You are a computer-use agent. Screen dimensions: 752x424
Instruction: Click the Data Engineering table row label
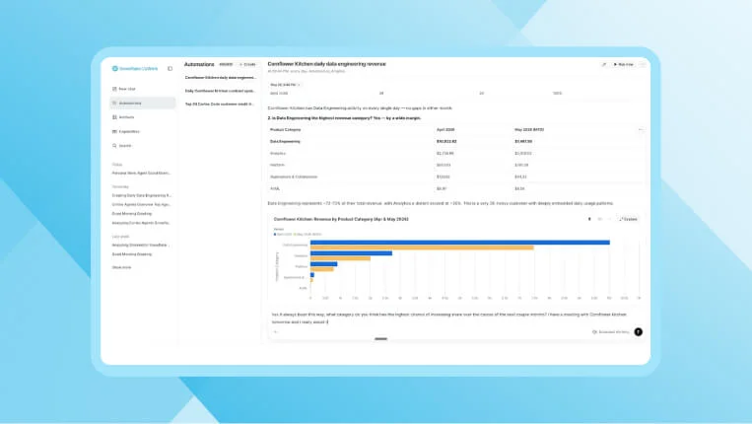point(285,141)
